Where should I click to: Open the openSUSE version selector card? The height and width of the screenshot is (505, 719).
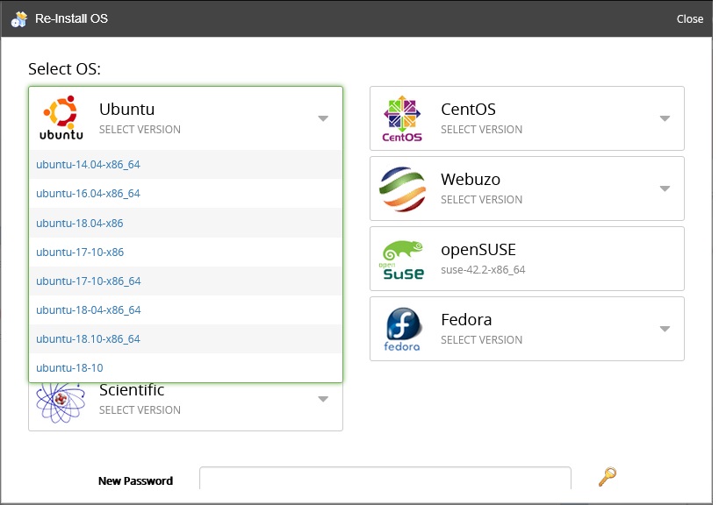tap(527, 259)
